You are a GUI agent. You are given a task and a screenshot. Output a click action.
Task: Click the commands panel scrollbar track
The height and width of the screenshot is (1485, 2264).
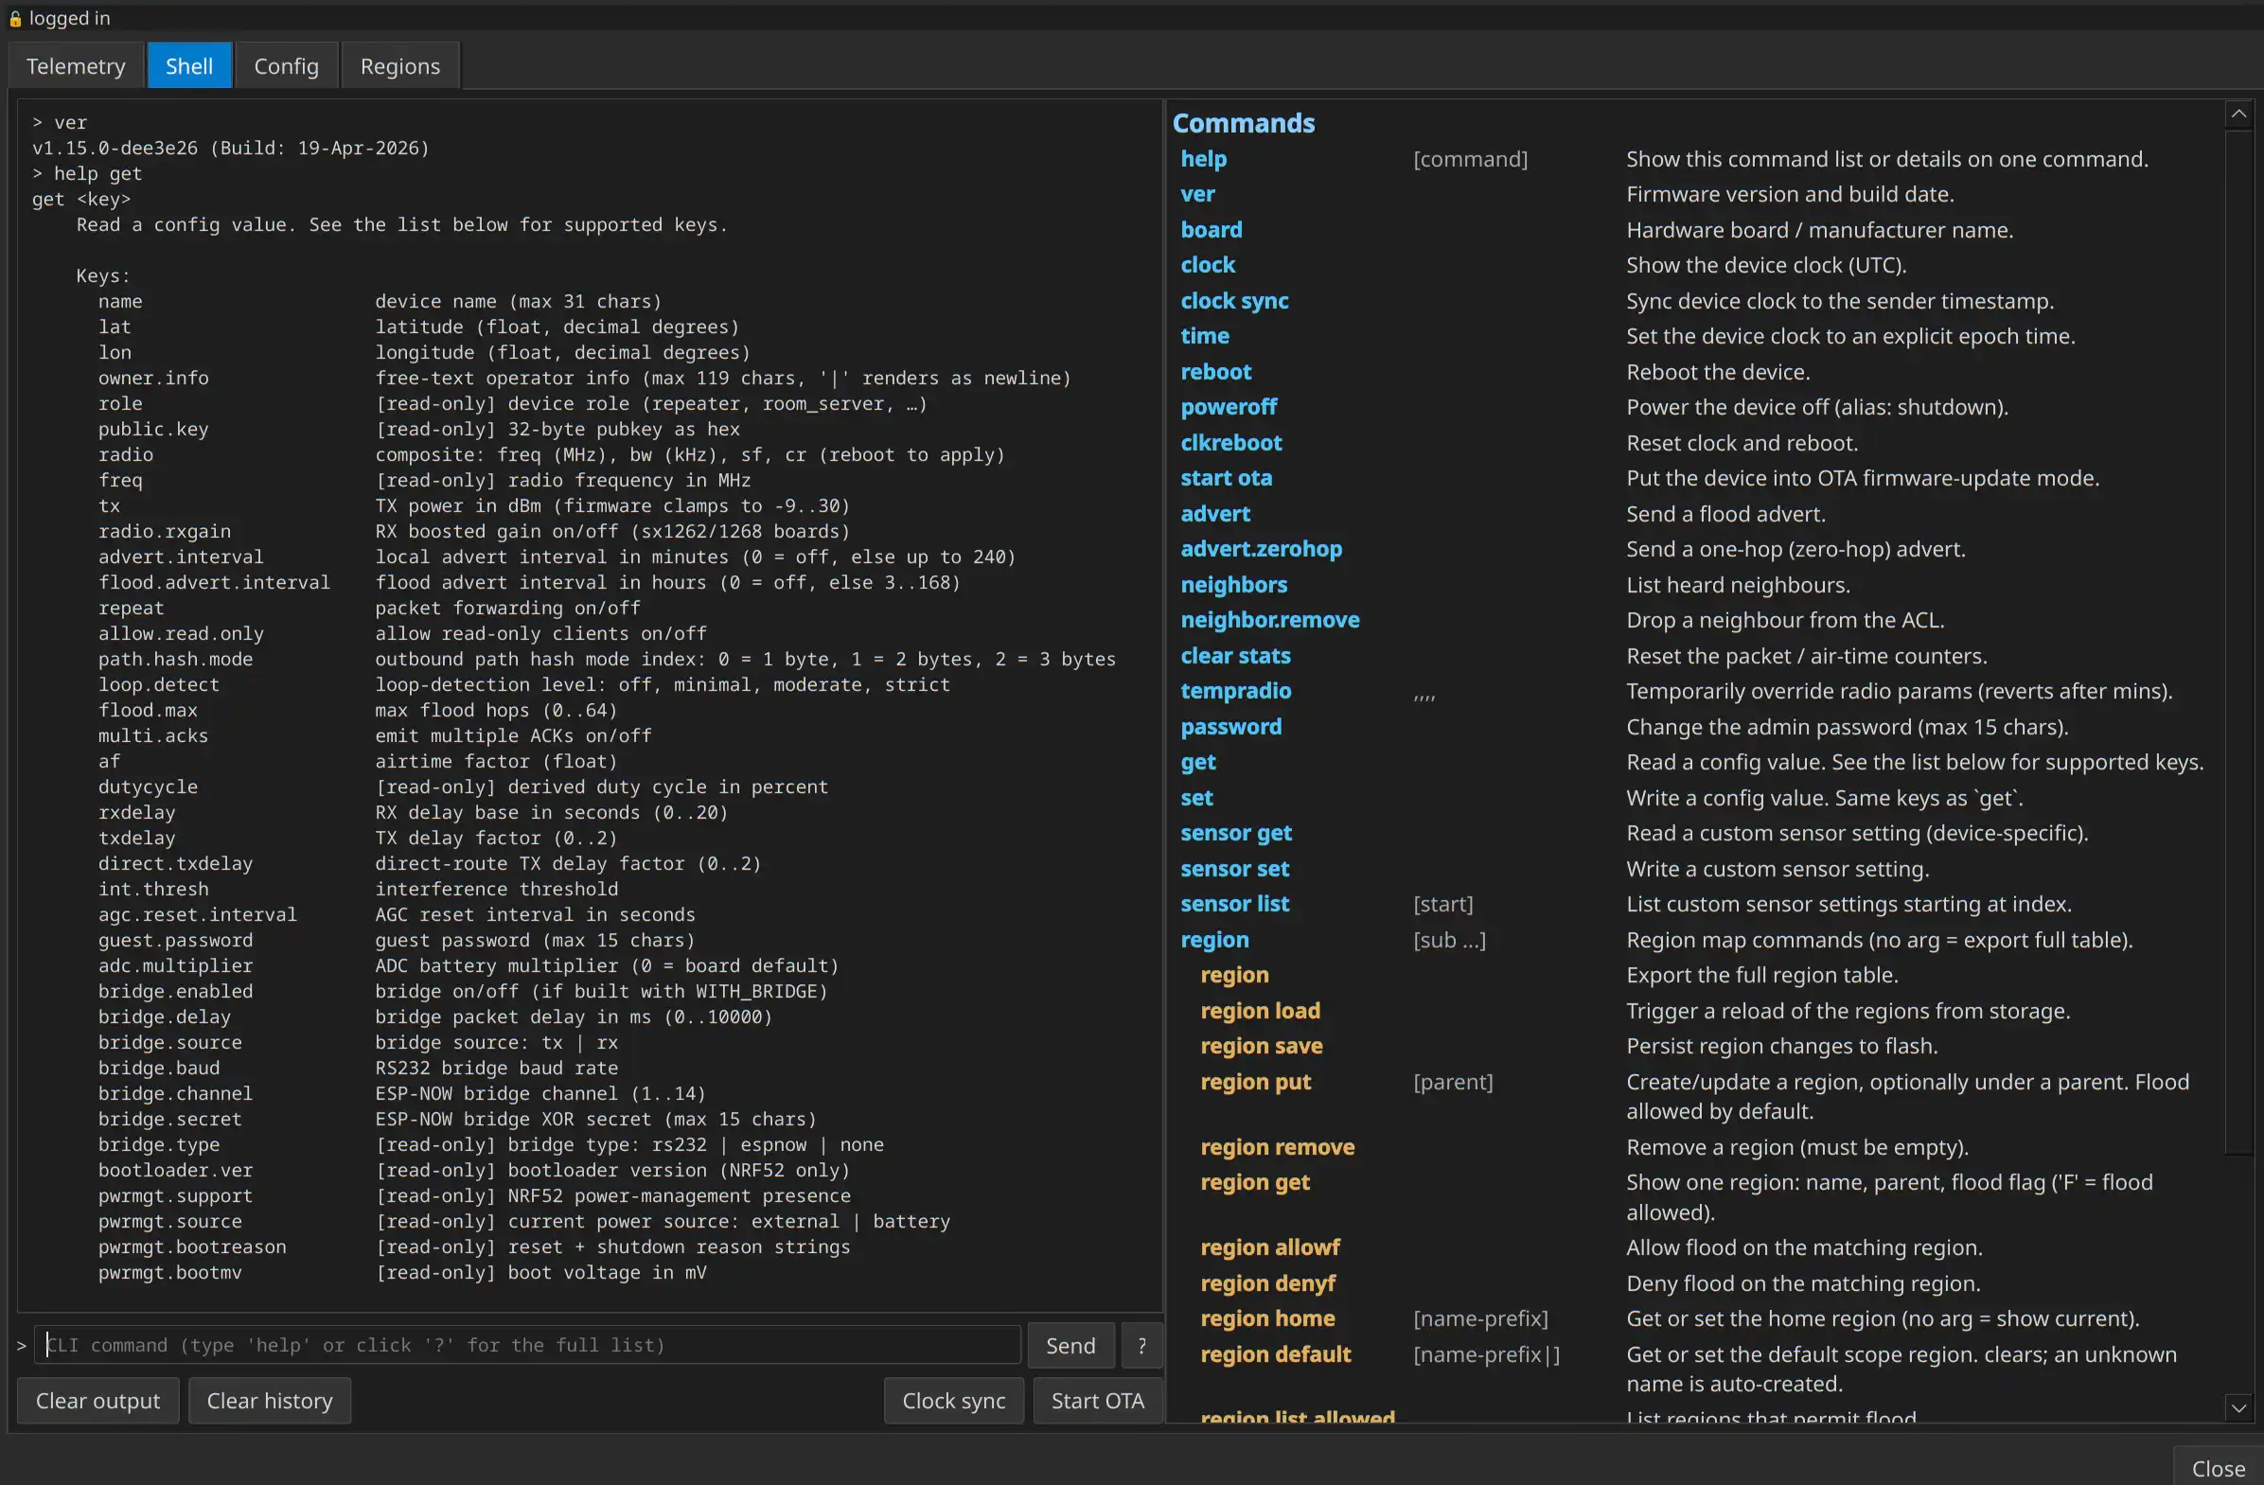click(2238, 1275)
